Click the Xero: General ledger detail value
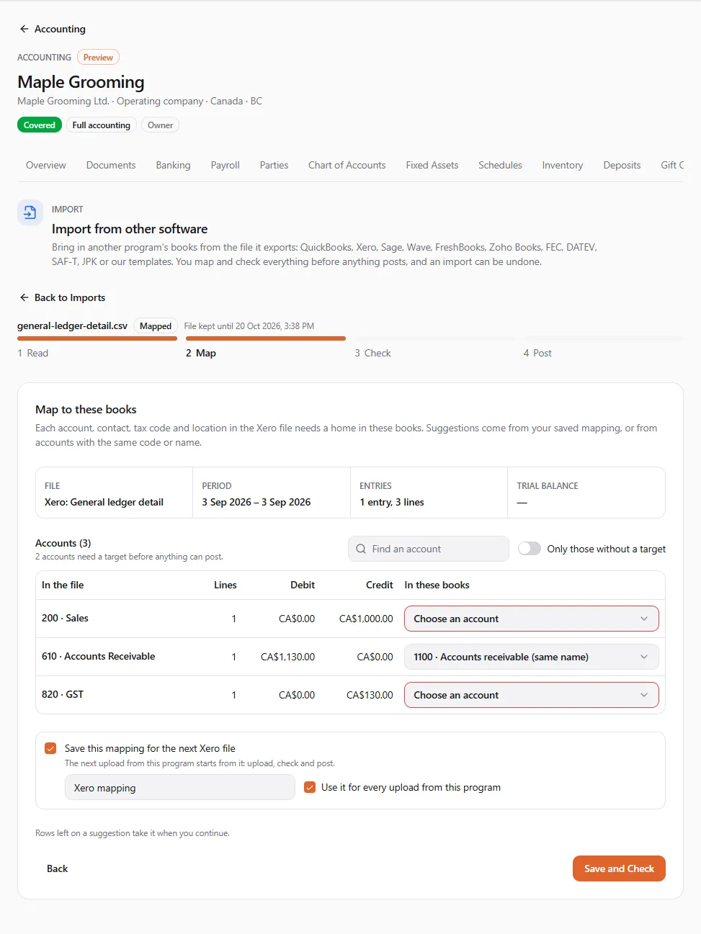The width and height of the screenshot is (701, 934). pyautogui.click(x=104, y=502)
